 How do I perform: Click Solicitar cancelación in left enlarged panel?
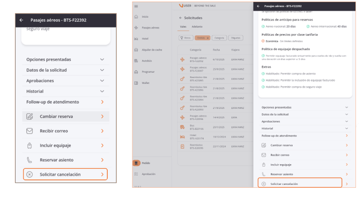point(65,174)
